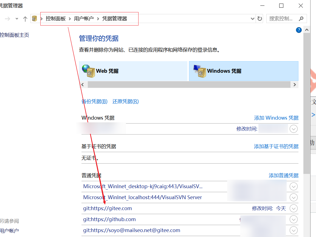
Task: Open the blue help icon
Action: 299,30
